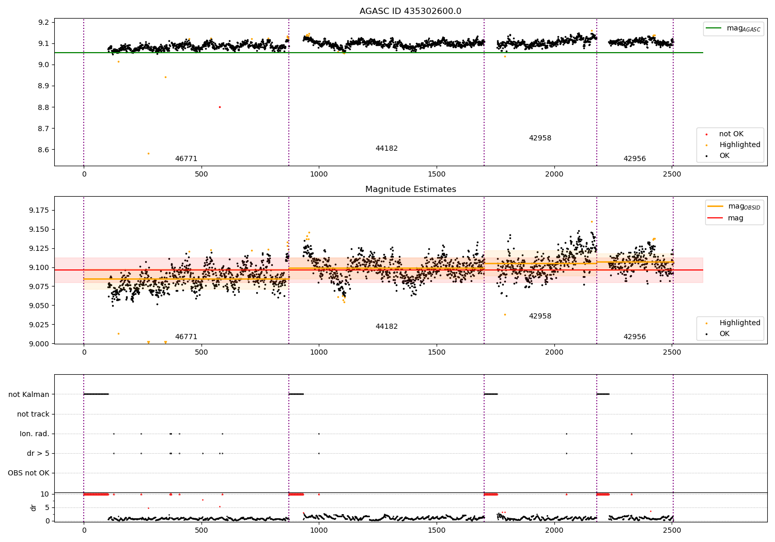
Task: Click the plot title AGASC ID 435302600.0
Action: [411, 11]
